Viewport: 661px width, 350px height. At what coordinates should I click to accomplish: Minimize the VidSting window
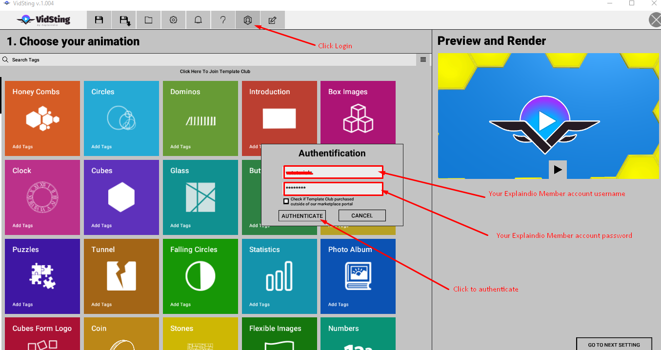[609, 3]
